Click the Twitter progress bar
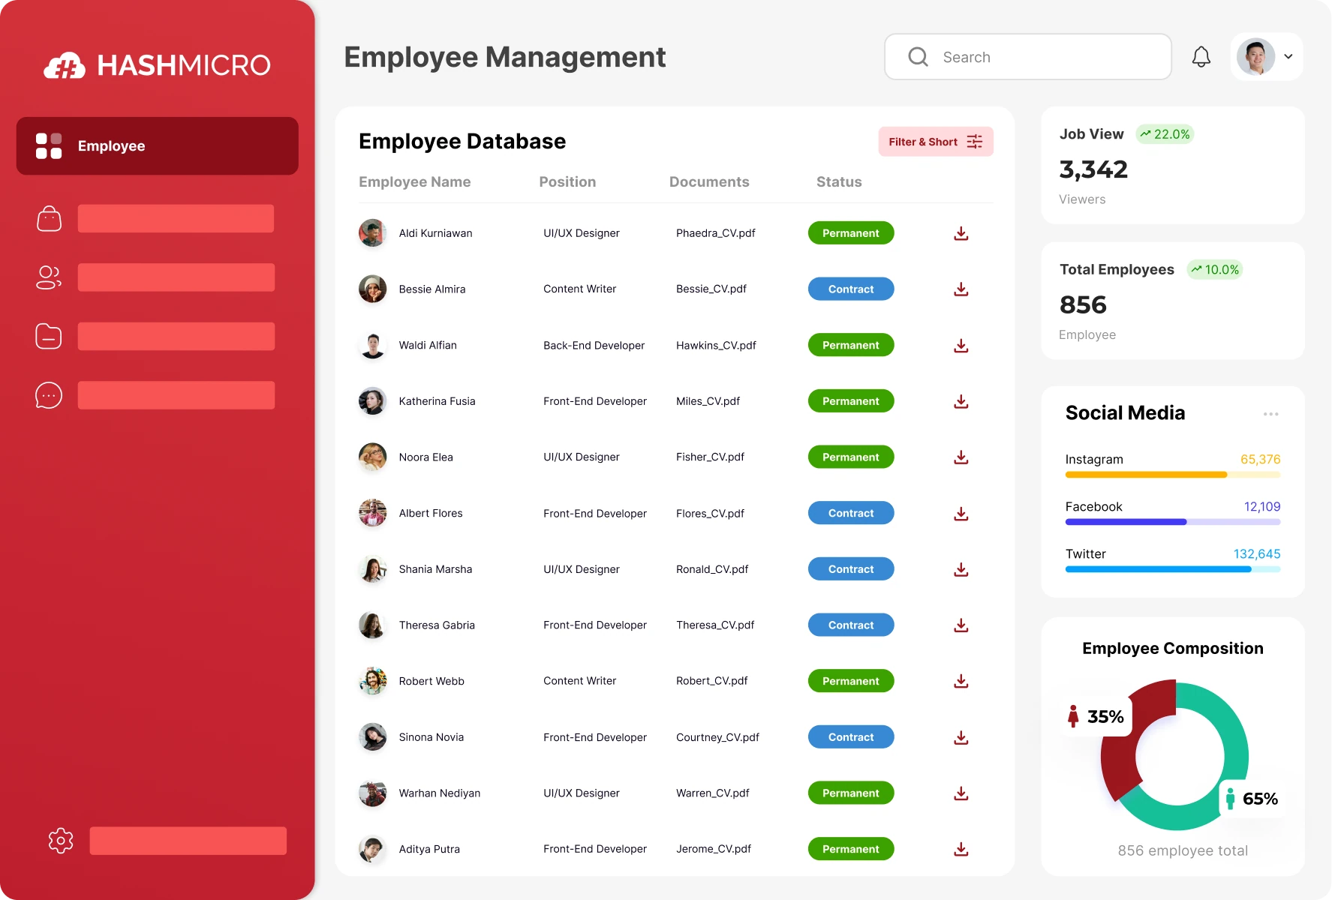Screen dimensions: 1332x900 (1172, 569)
